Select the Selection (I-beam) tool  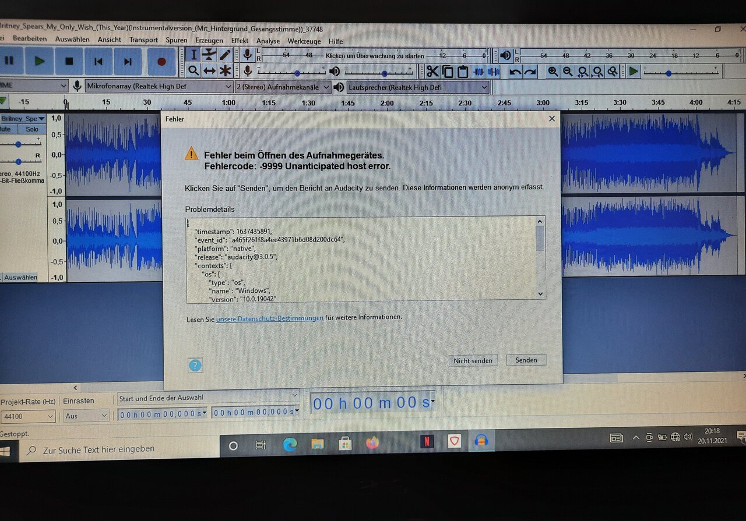click(194, 55)
